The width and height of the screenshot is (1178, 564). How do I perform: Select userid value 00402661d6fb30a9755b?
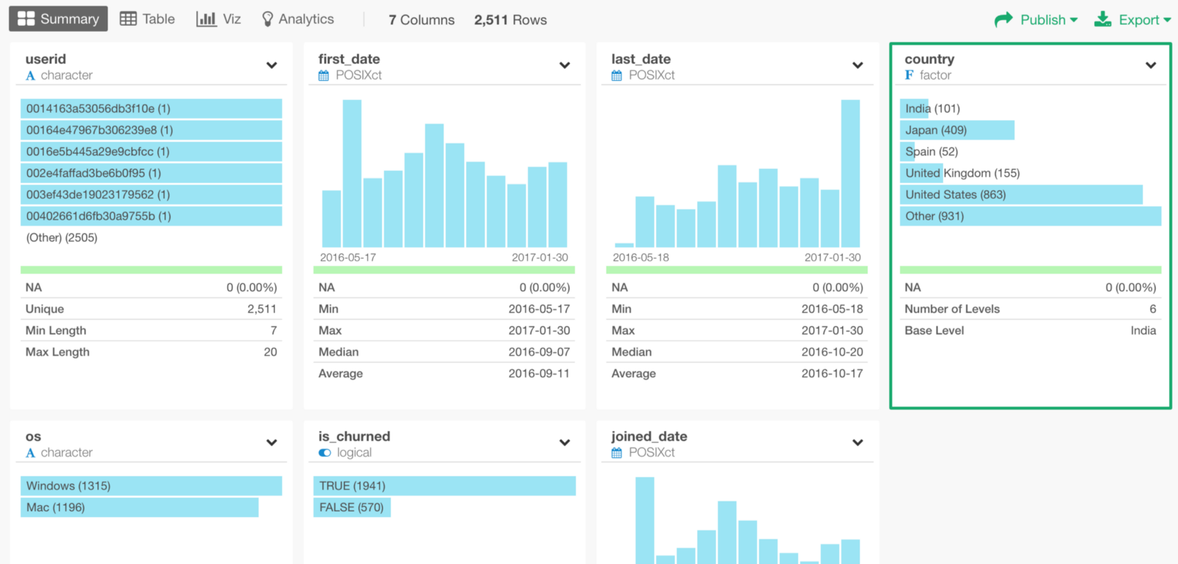pyautogui.click(x=151, y=215)
